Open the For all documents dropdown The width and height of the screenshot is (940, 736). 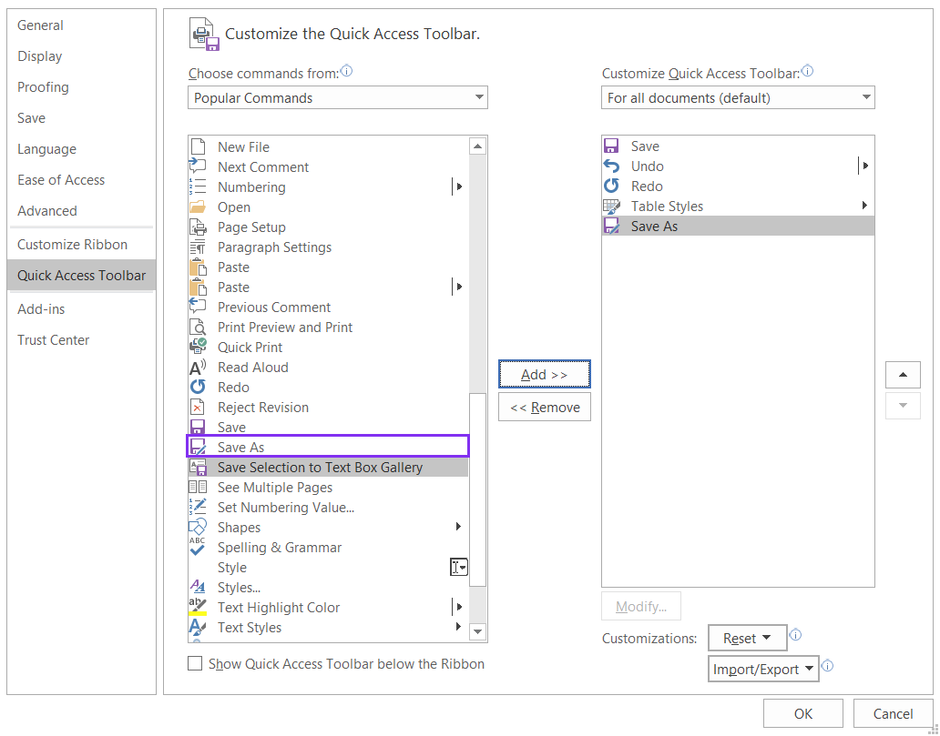[738, 97]
